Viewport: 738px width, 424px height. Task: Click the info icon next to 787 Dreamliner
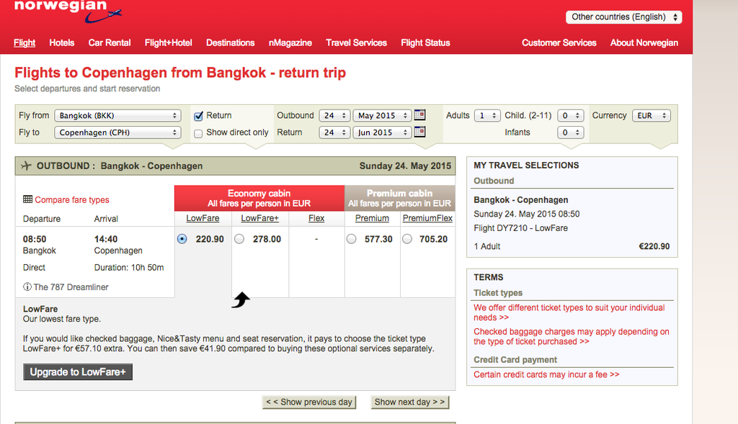tap(27, 287)
